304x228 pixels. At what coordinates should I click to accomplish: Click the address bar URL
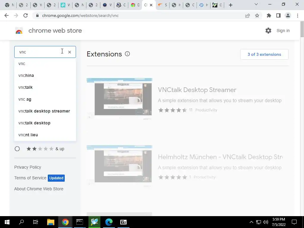80,15
